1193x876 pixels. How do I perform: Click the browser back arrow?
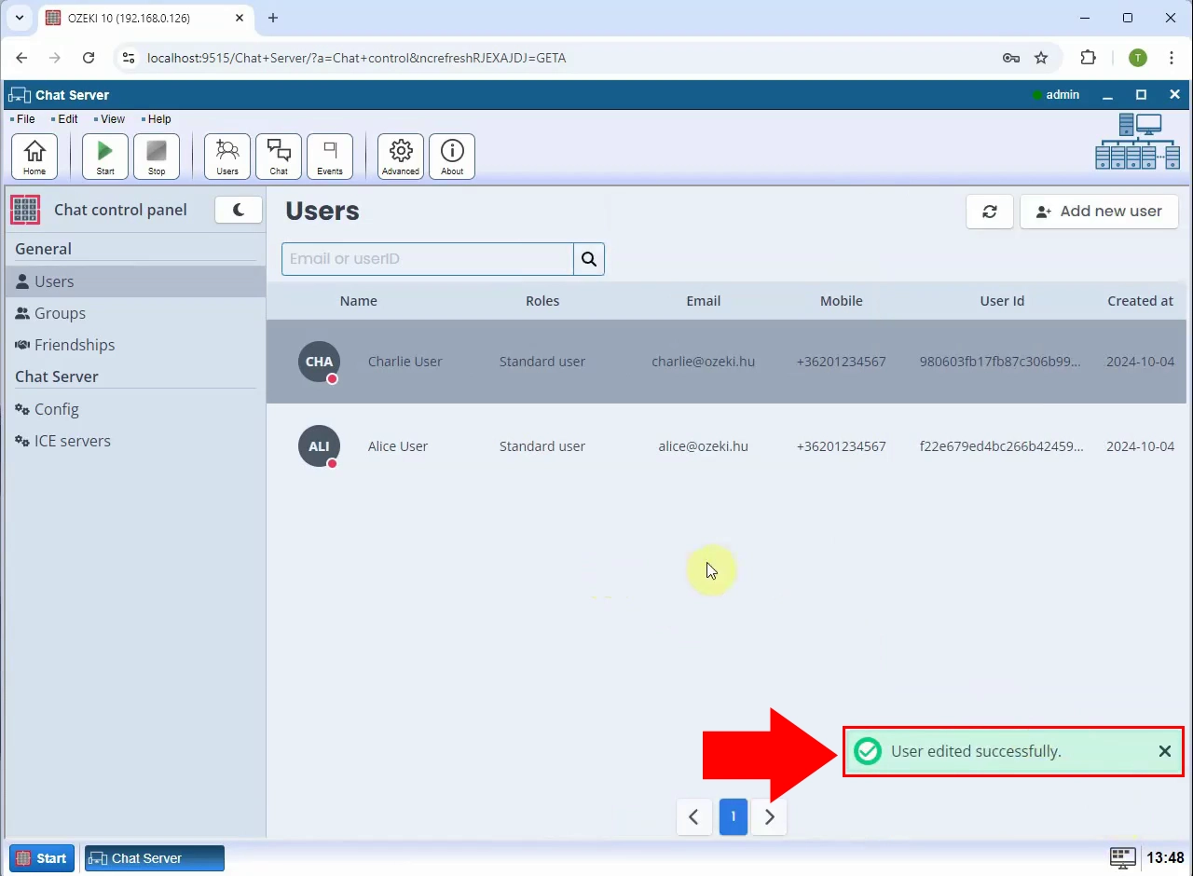[x=21, y=58]
